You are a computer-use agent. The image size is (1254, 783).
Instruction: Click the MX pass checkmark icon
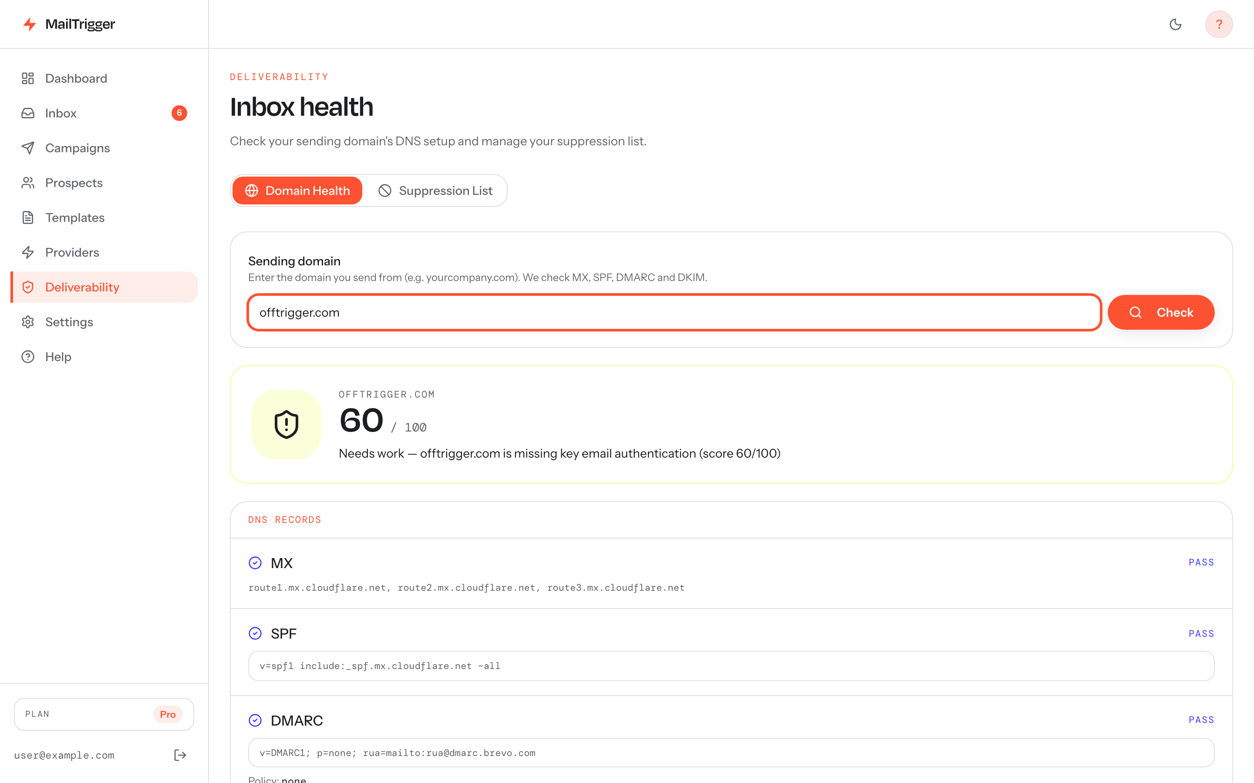click(255, 563)
